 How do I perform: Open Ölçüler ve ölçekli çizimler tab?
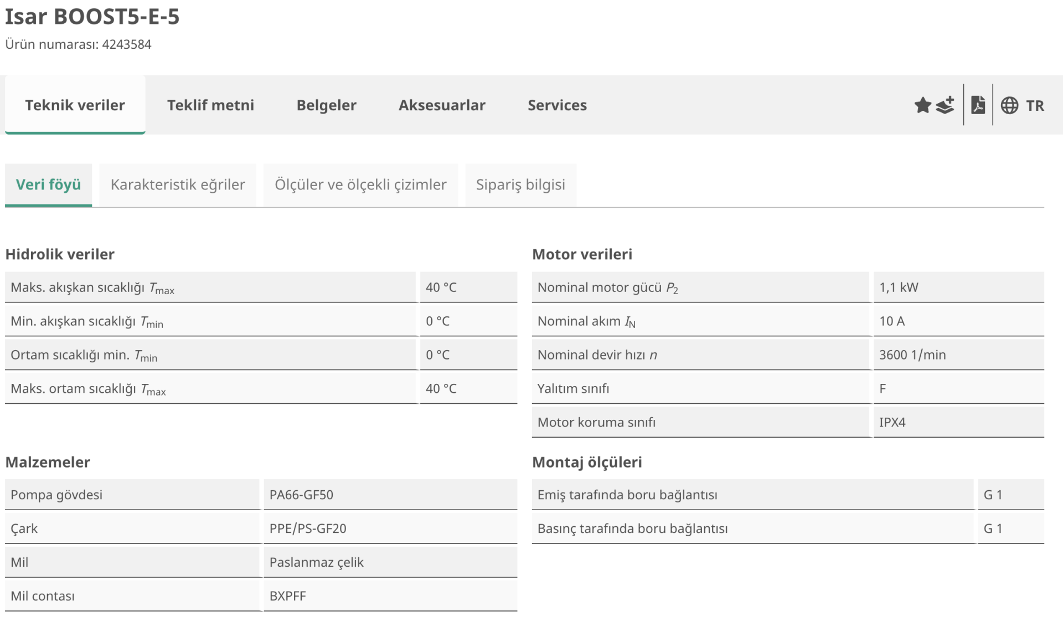point(360,184)
